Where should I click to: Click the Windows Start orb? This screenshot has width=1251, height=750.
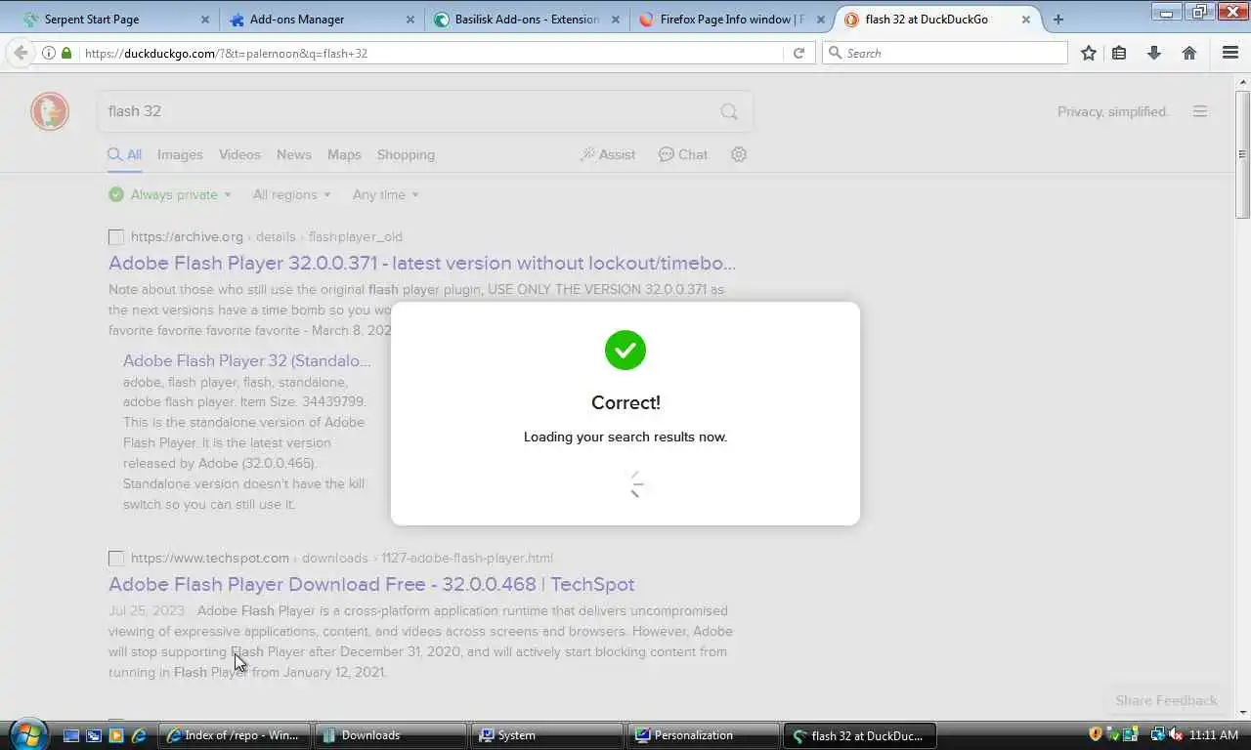tap(27, 734)
